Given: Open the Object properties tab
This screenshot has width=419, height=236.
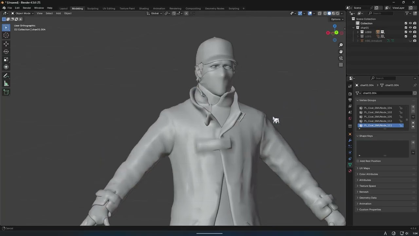Looking at the screenshot, I should tap(350, 134).
